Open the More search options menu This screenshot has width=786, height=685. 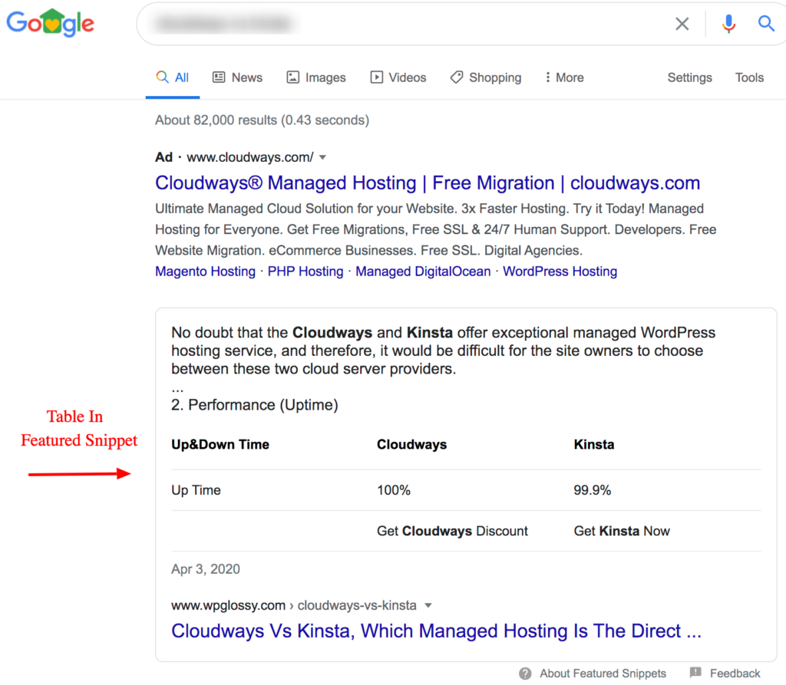pos(564,77)
